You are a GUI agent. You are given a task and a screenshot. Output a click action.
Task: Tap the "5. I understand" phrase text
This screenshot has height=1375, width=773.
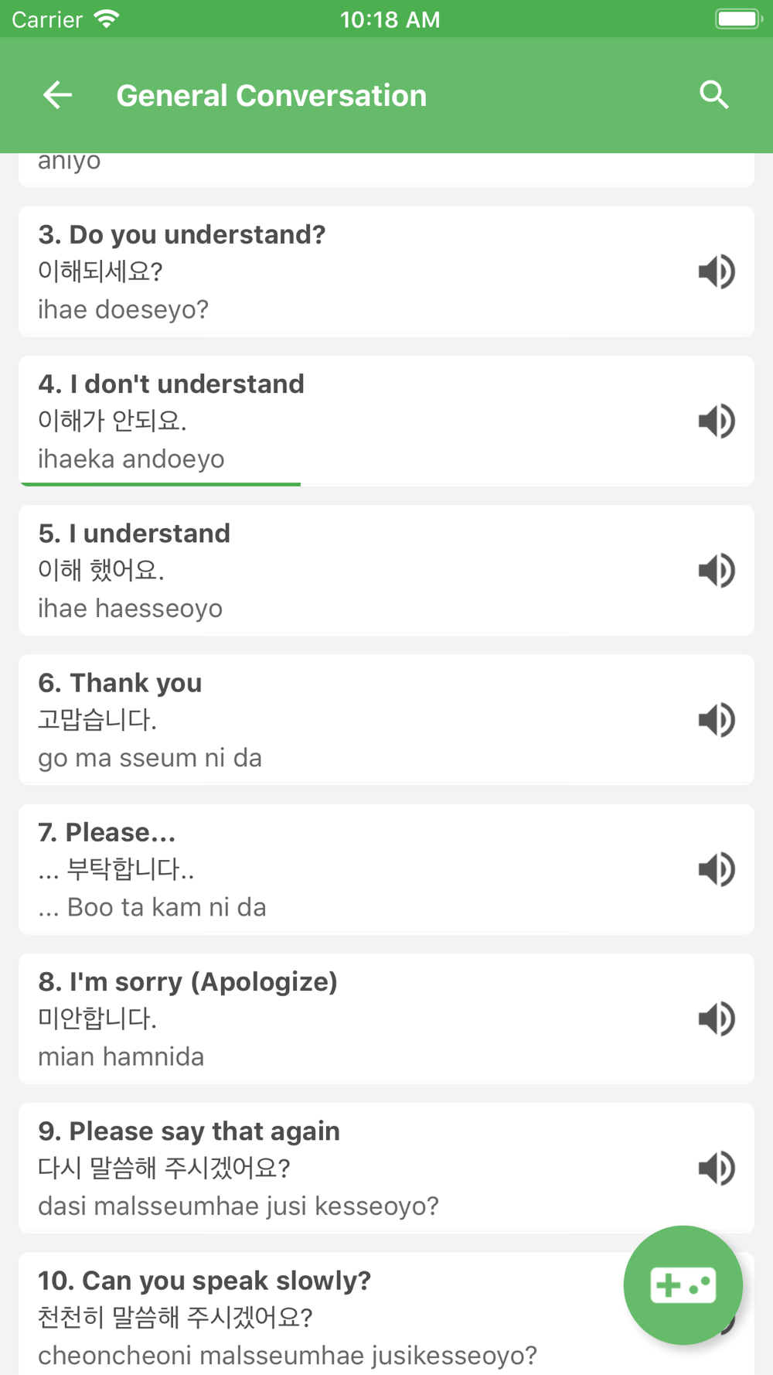135,533
